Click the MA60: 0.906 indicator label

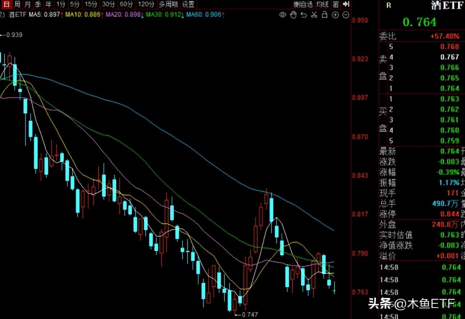pyautogui.click(x=205, y=14)
